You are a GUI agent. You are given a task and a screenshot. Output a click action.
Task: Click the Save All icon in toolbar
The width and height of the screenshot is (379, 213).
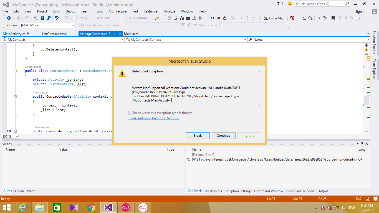click(49, 18)
